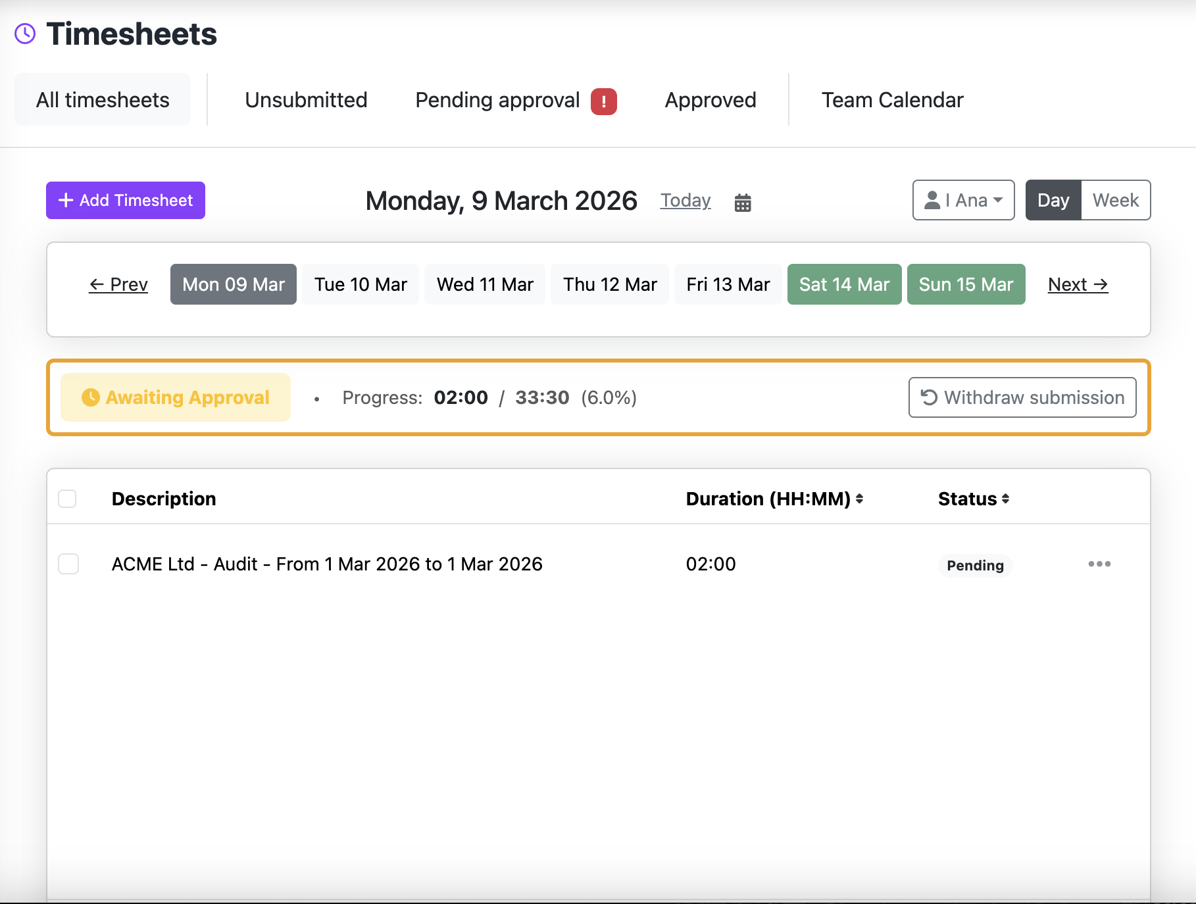
Task: Open the Unsubmitted tab
Action: pos(306,100)
